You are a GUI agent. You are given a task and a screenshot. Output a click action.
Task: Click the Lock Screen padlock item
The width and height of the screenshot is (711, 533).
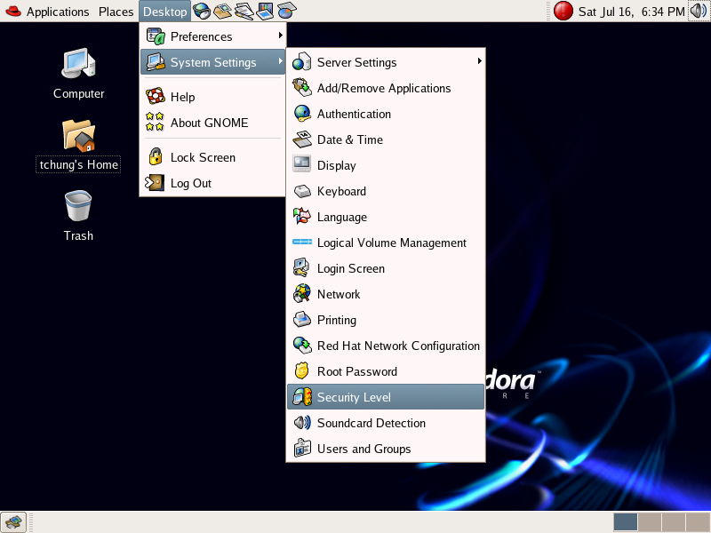tap(212, 157)
